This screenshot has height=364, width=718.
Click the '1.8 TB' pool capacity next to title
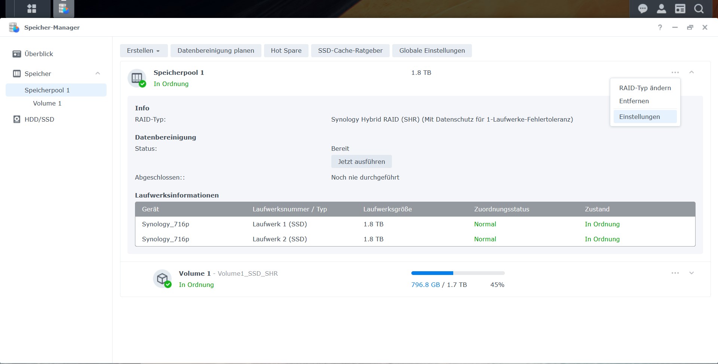click(421, 73)
